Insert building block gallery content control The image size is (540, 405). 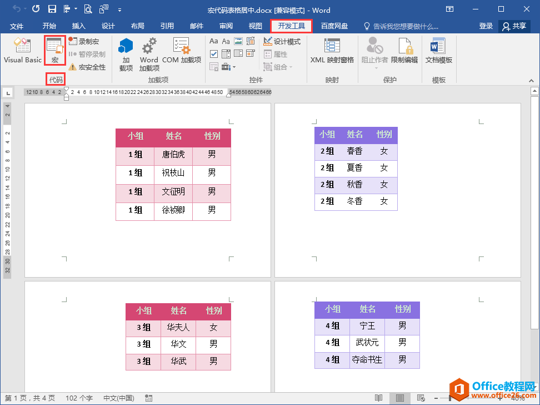[x=251, y=41]
